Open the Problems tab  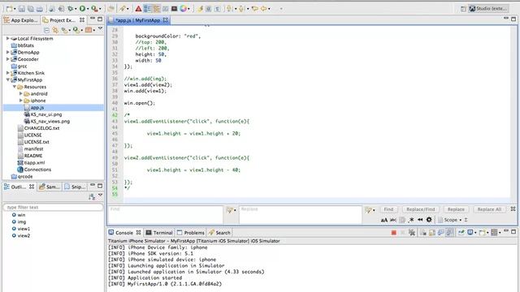pyautogui.click(x=191, y=233)
